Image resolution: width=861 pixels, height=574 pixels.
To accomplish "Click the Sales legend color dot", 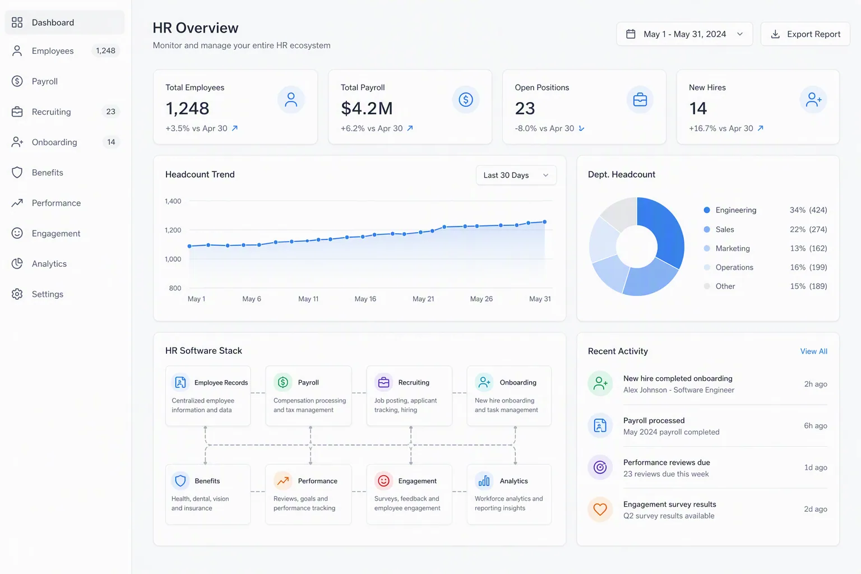I will (x=707, y=229).
